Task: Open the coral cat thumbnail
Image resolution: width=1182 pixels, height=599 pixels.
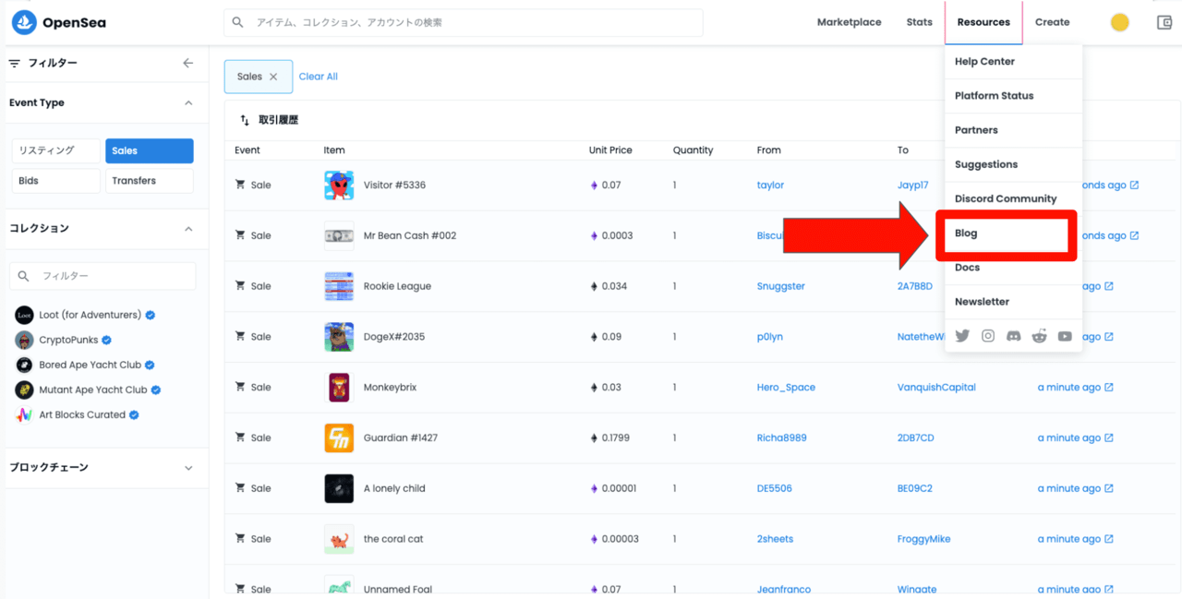Action: (x=339, y=539)
